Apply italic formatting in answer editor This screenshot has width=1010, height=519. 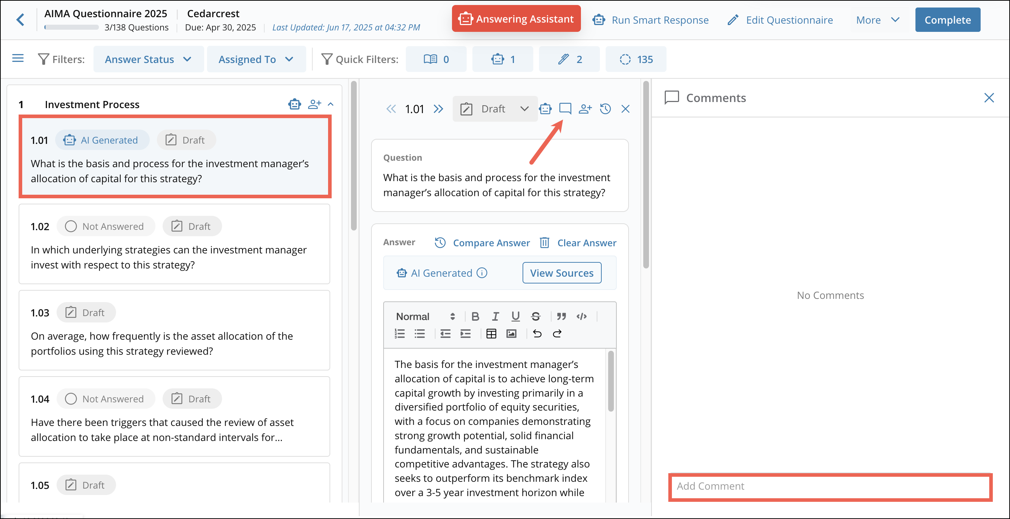[495, 316]
